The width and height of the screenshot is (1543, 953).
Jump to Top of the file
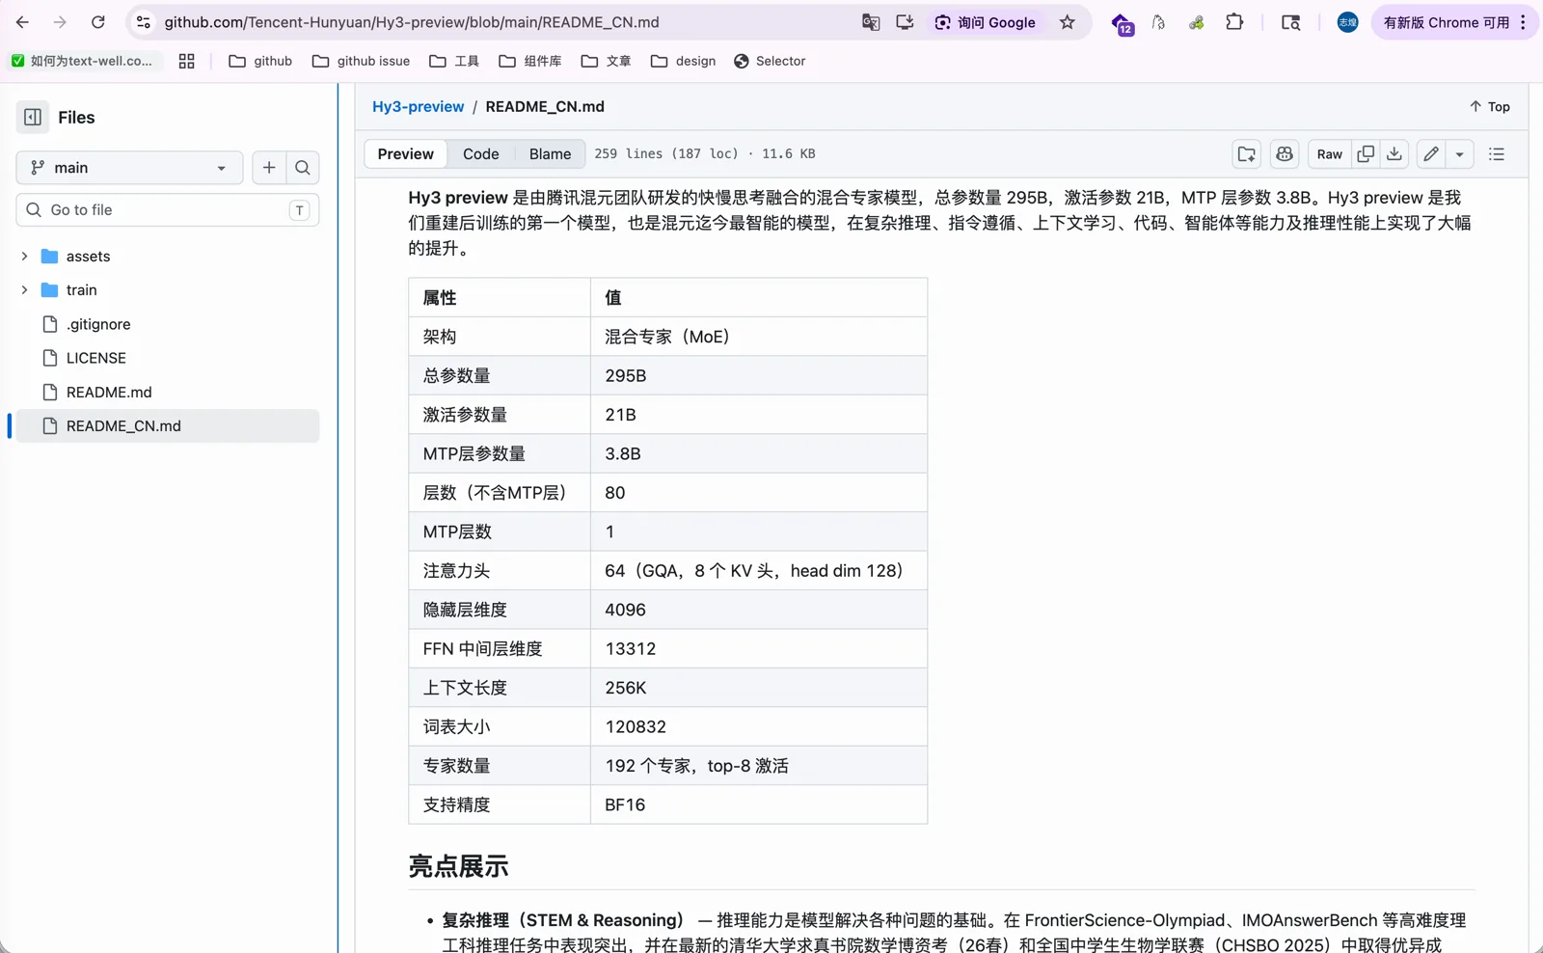click(x=1490, y=106)
